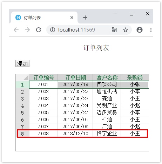The height and width of the screenshot is (164, 162).
Task: Open site information icon beside localhost
Action: [53, 30]
